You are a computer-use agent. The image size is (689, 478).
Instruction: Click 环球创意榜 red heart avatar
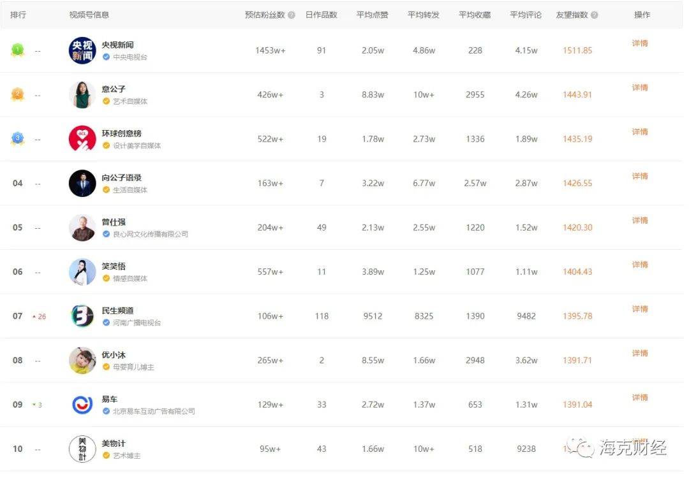(82, 139)
